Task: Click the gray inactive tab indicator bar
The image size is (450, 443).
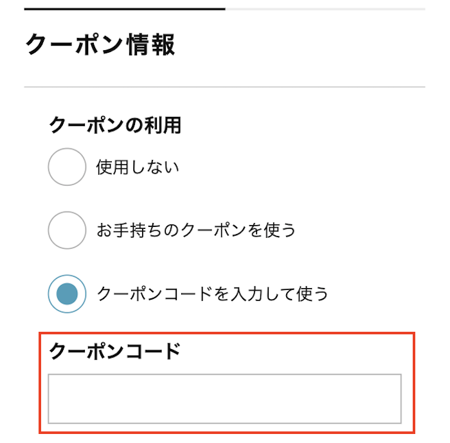Action: pos(325,9)
